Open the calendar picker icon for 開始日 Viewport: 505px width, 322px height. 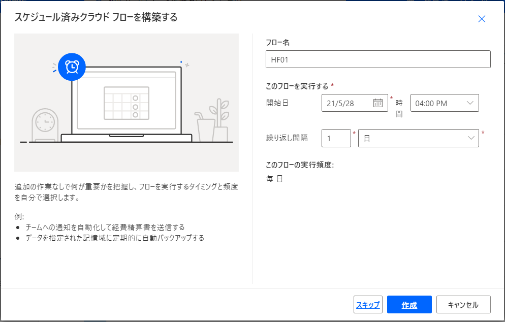(378, 103)
